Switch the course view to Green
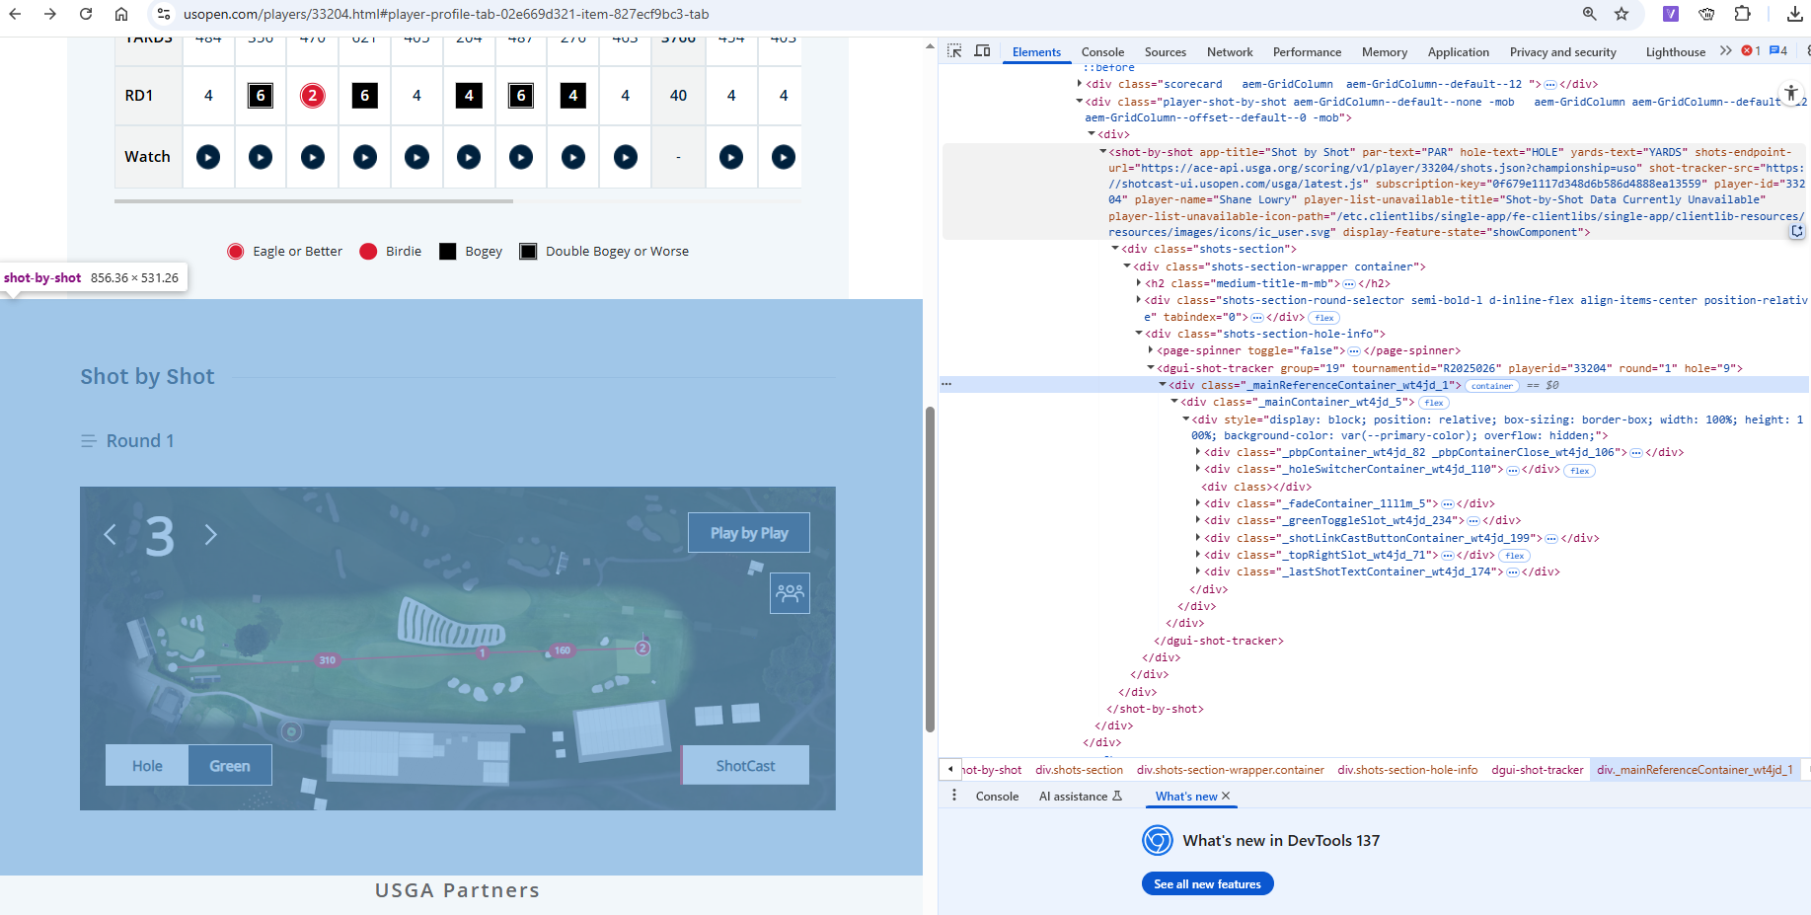Viewport: 1811px width, 915px height. [x=229, y=766]
